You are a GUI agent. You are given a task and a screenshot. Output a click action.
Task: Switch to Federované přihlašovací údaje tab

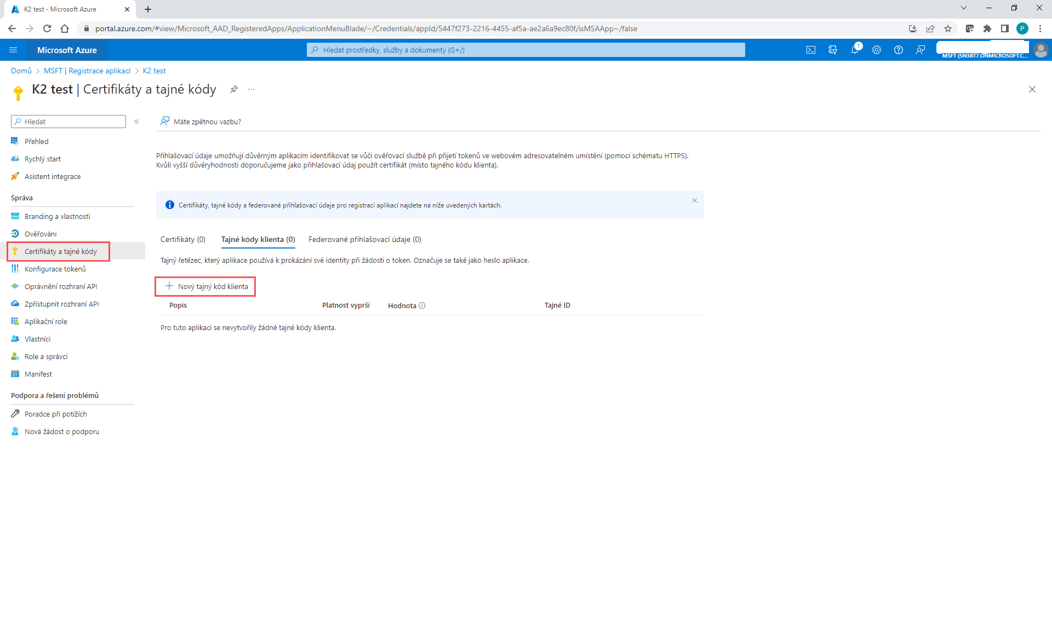coord(364,239)
